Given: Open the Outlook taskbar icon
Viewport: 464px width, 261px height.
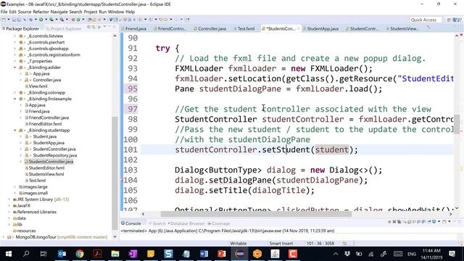Looking at the screenshot, I should point(62,254).
